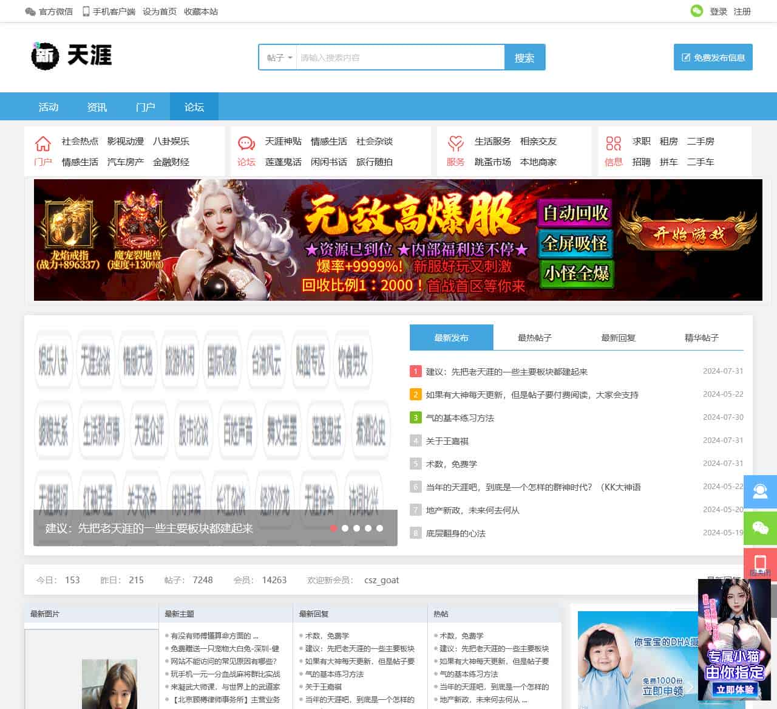This screenshot has height=709, width=777.
Task: Select the second carousel slide dot
Action: 345,528
